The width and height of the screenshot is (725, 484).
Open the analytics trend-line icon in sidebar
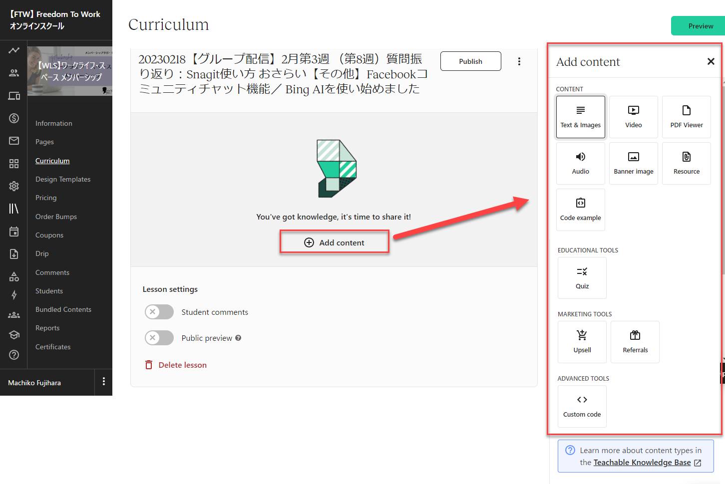pyautogui.click(x=14, y=50)
